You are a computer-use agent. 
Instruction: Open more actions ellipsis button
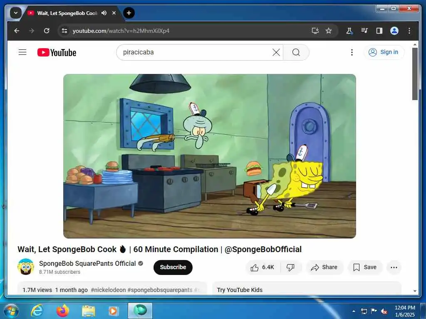pyautogui.click(x=394, y=267)
